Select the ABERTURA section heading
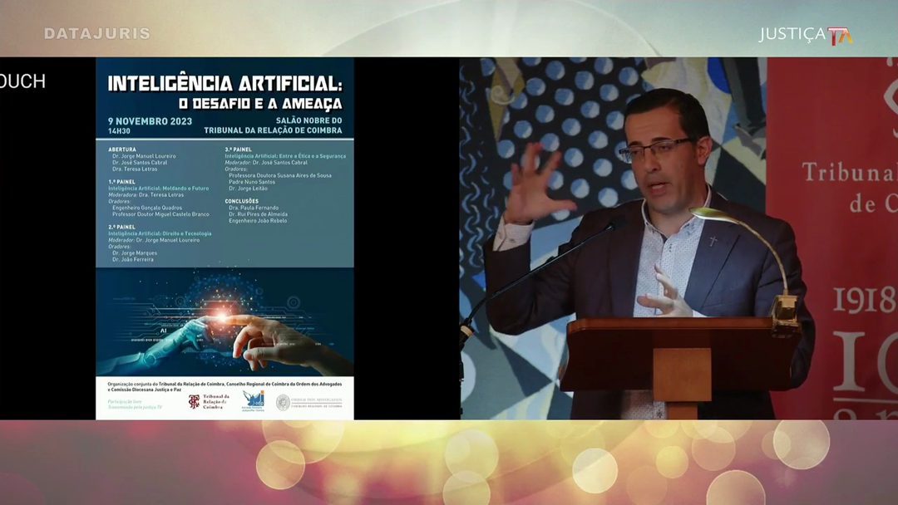The image size is (898, 505). pyautogui.click(x=122, y=150)
